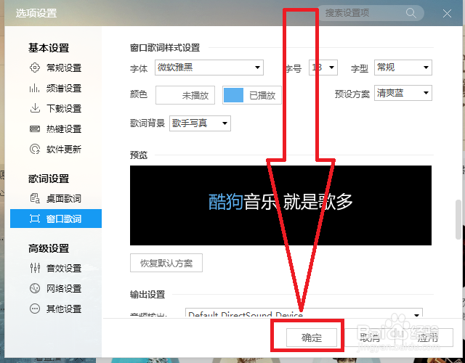
Task: Click the 基本设置 section heading
Action: click(49, 48)
